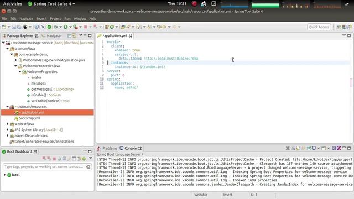This screenshot has width=354, height=199.
Task: Click the Open Browser globe icon in Boot Dashboard
Action: 59,159
